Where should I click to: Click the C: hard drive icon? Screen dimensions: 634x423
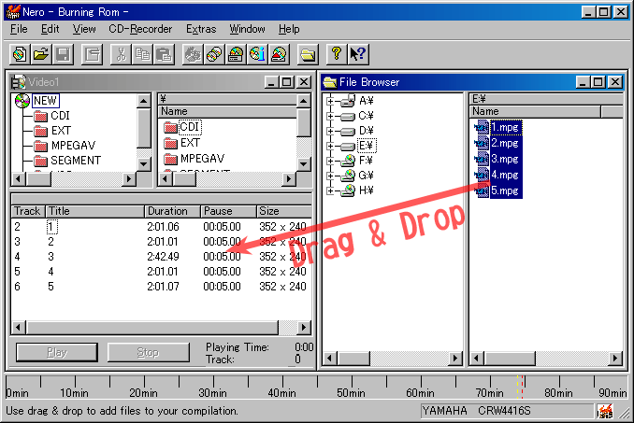tap(348, 116)
